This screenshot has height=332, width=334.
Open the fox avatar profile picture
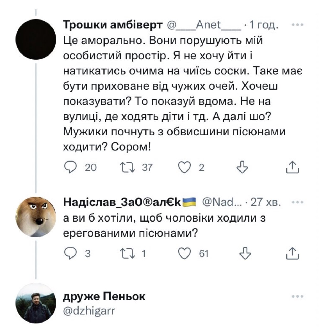[36, 217]
